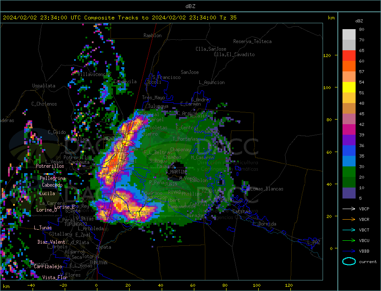Click the 'Catitas' place label

[241, 212]
